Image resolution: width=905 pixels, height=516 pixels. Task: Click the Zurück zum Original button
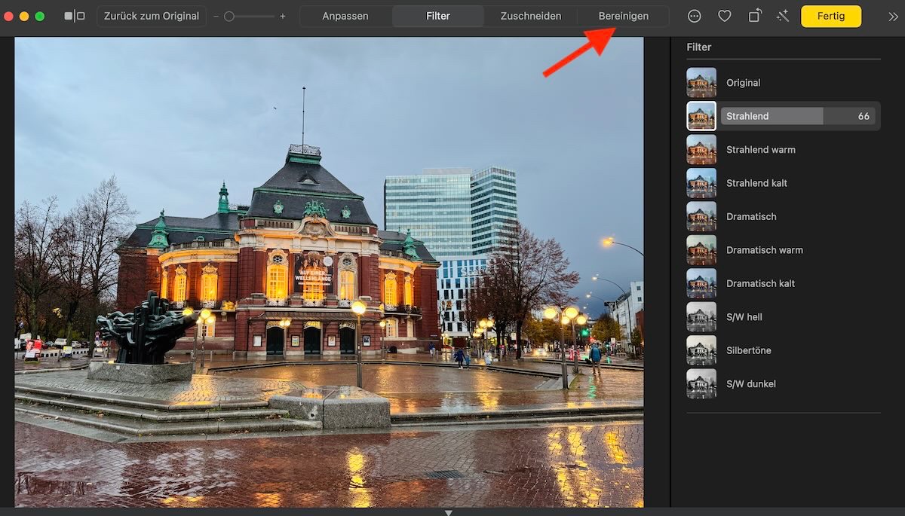152,16
